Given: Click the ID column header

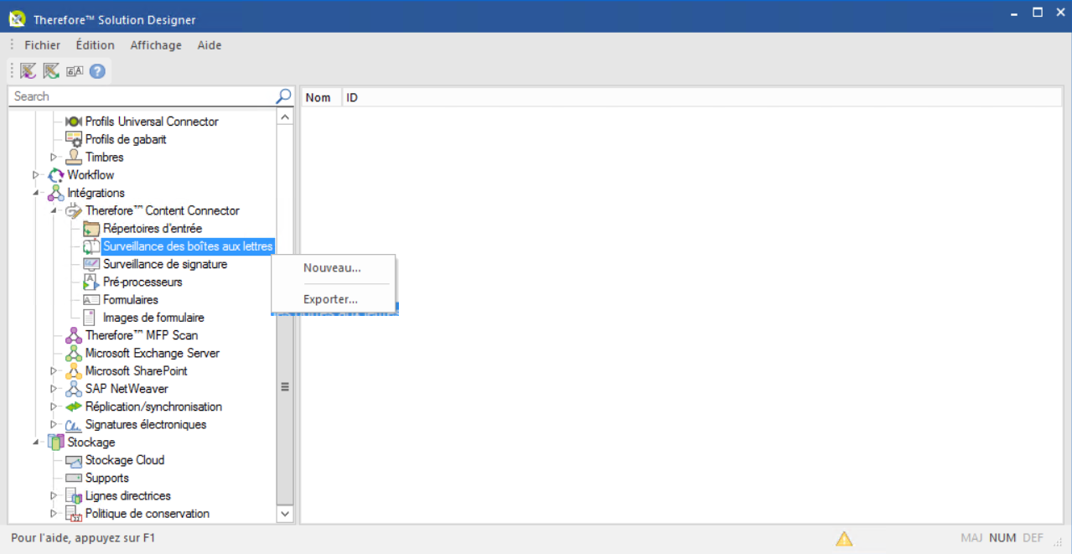Looking at the screenshot, I should pyautogui.click(x=702, y=98).
